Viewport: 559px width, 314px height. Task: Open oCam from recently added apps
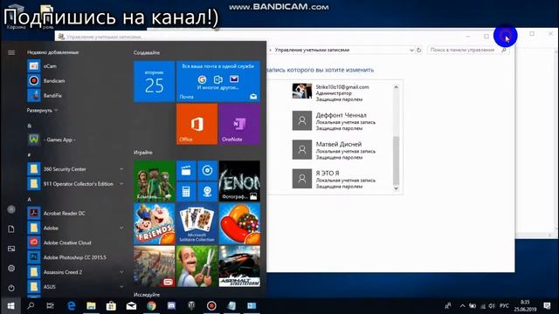pos(75,66)
